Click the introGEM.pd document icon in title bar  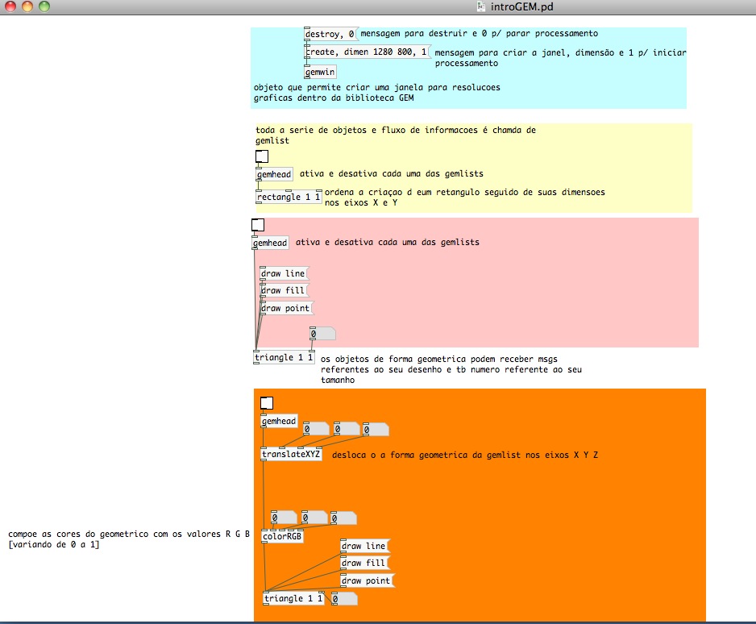(482, 6)
